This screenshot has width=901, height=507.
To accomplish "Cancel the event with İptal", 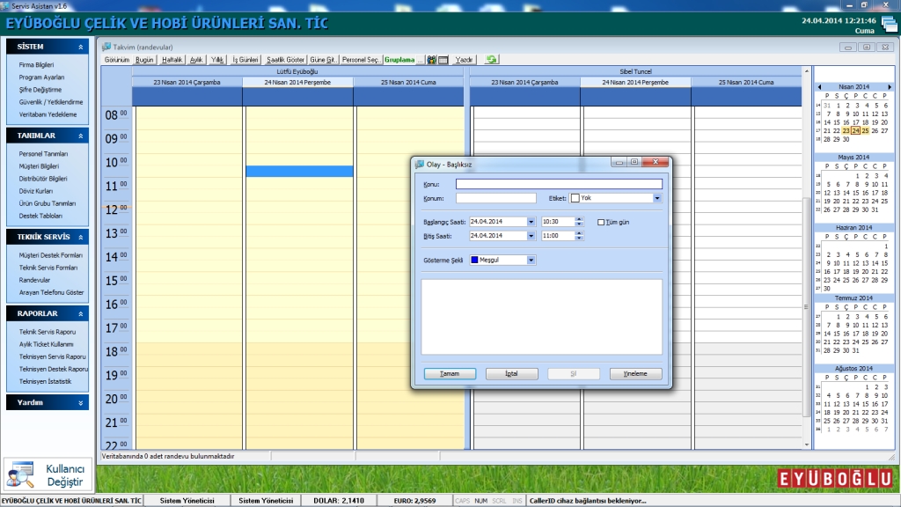I will 511,373.
